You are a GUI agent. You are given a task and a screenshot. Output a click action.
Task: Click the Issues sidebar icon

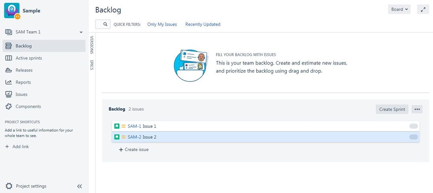point(9,94)
